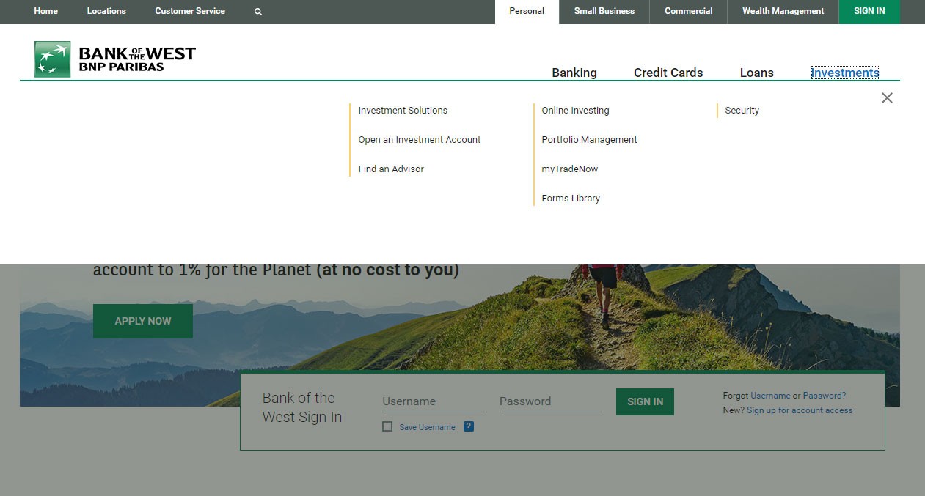Image resolution: width=925 pixels, height=496 pixels.
Task: Choose Find an Advisor
Action: 391,169
